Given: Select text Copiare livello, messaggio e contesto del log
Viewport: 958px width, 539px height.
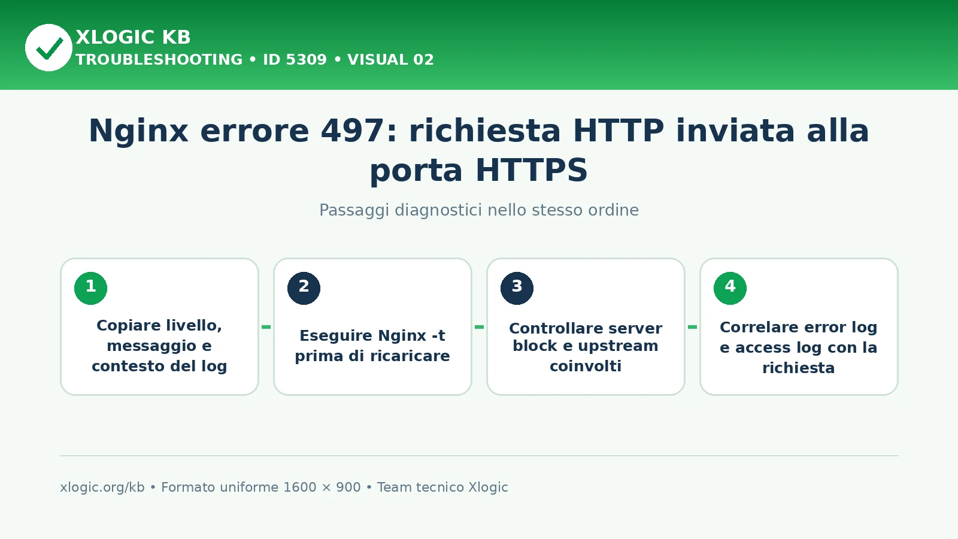Looking at the screenshot, I should pos(159,346).
